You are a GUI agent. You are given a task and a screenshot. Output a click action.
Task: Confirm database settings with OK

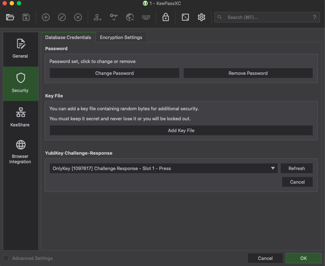(304, 258)
